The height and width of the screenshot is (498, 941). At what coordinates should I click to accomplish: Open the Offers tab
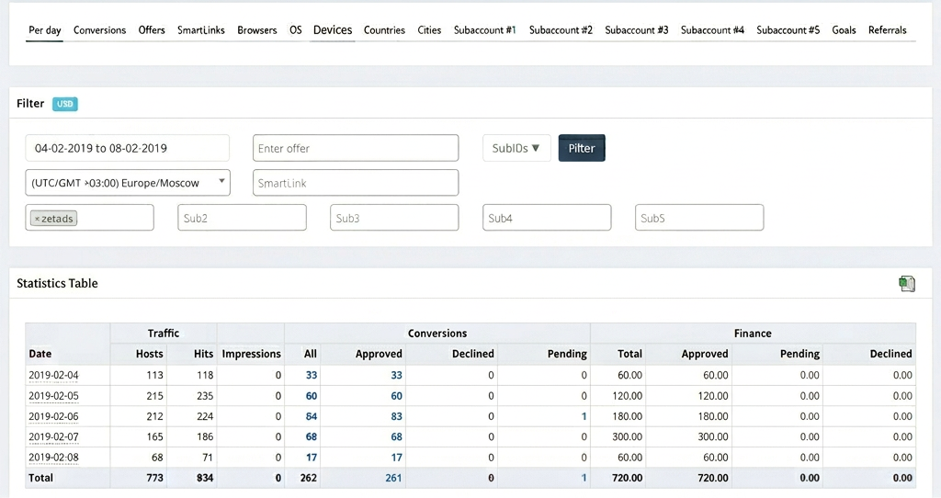(x=152, y=30)
